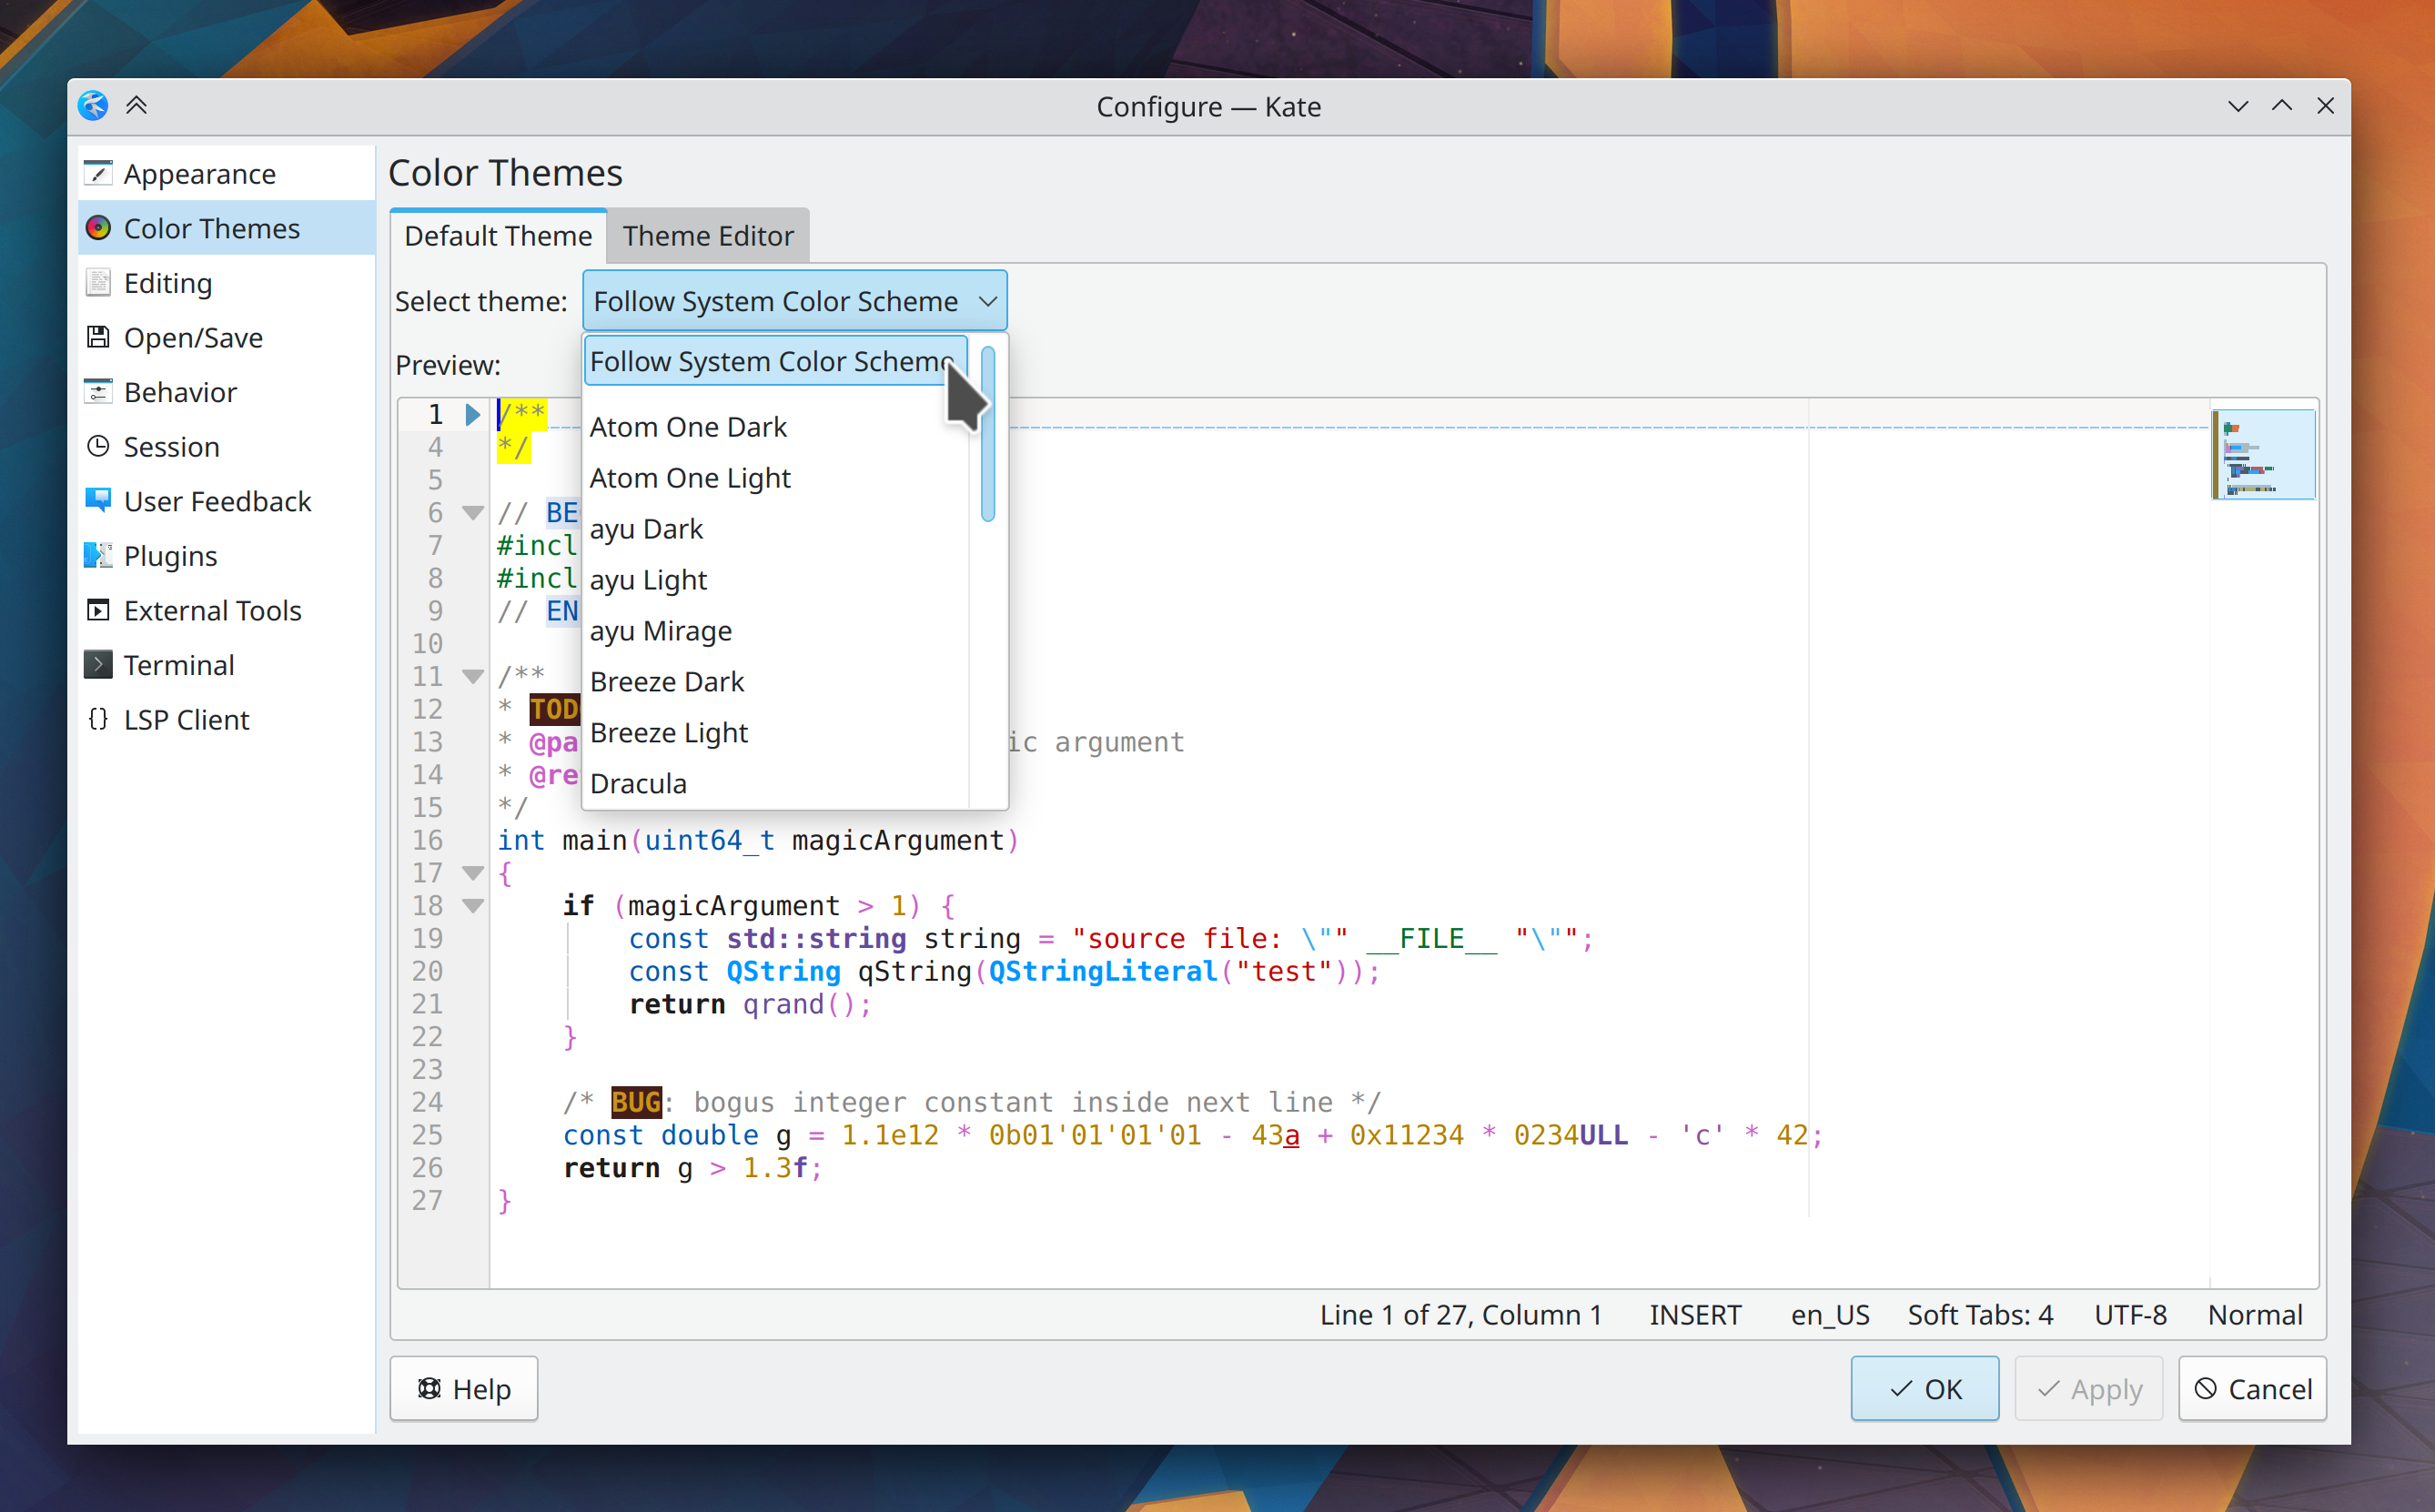Screen dimensions: 2435x1512
Task: Click the theme list scrollbar handle
Action: pos(988,435)
